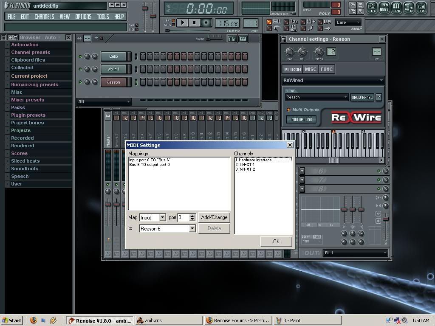
Task: Open the ReWire Client dropdown showing Reason
Action: click(317, 97)
